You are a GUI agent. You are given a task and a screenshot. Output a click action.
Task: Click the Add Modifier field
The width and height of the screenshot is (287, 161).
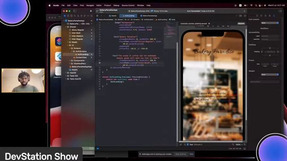click(x=264, y=82)
